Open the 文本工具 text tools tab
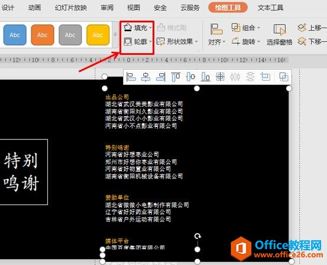 270,8
